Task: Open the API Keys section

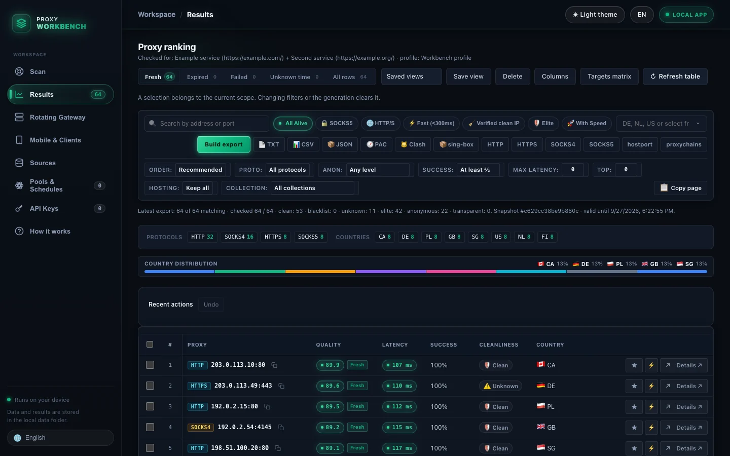Action: [x=60, y=208]
